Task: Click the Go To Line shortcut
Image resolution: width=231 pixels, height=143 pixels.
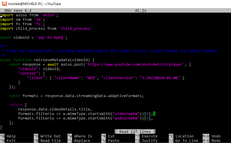Action: 183,141
